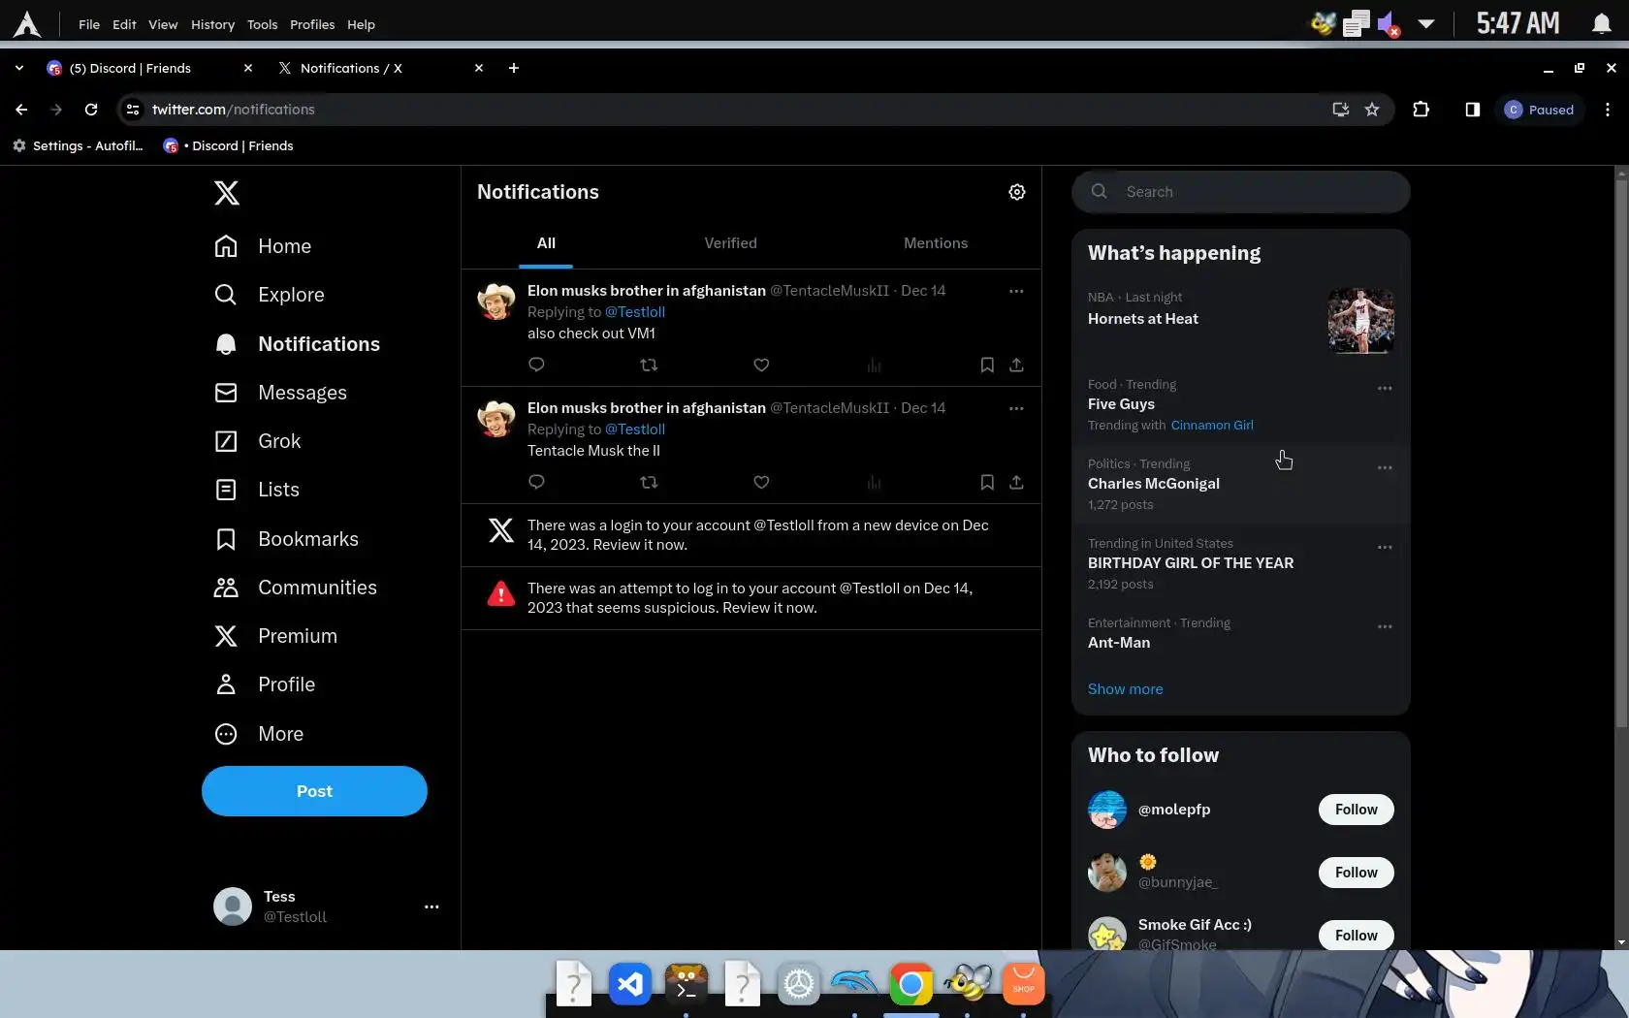
Task: View analytics of the 'also check out VM1' post
Action: point(874,365)
